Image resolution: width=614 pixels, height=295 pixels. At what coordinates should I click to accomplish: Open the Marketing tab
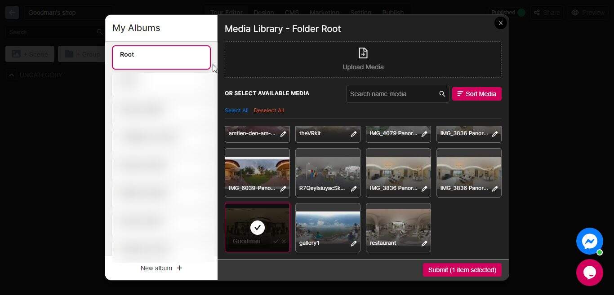point(325,13)
